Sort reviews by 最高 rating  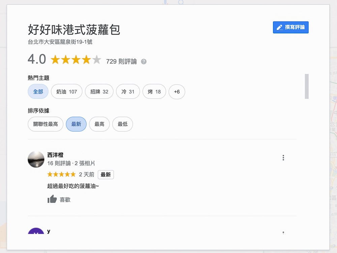pos(99,124)
